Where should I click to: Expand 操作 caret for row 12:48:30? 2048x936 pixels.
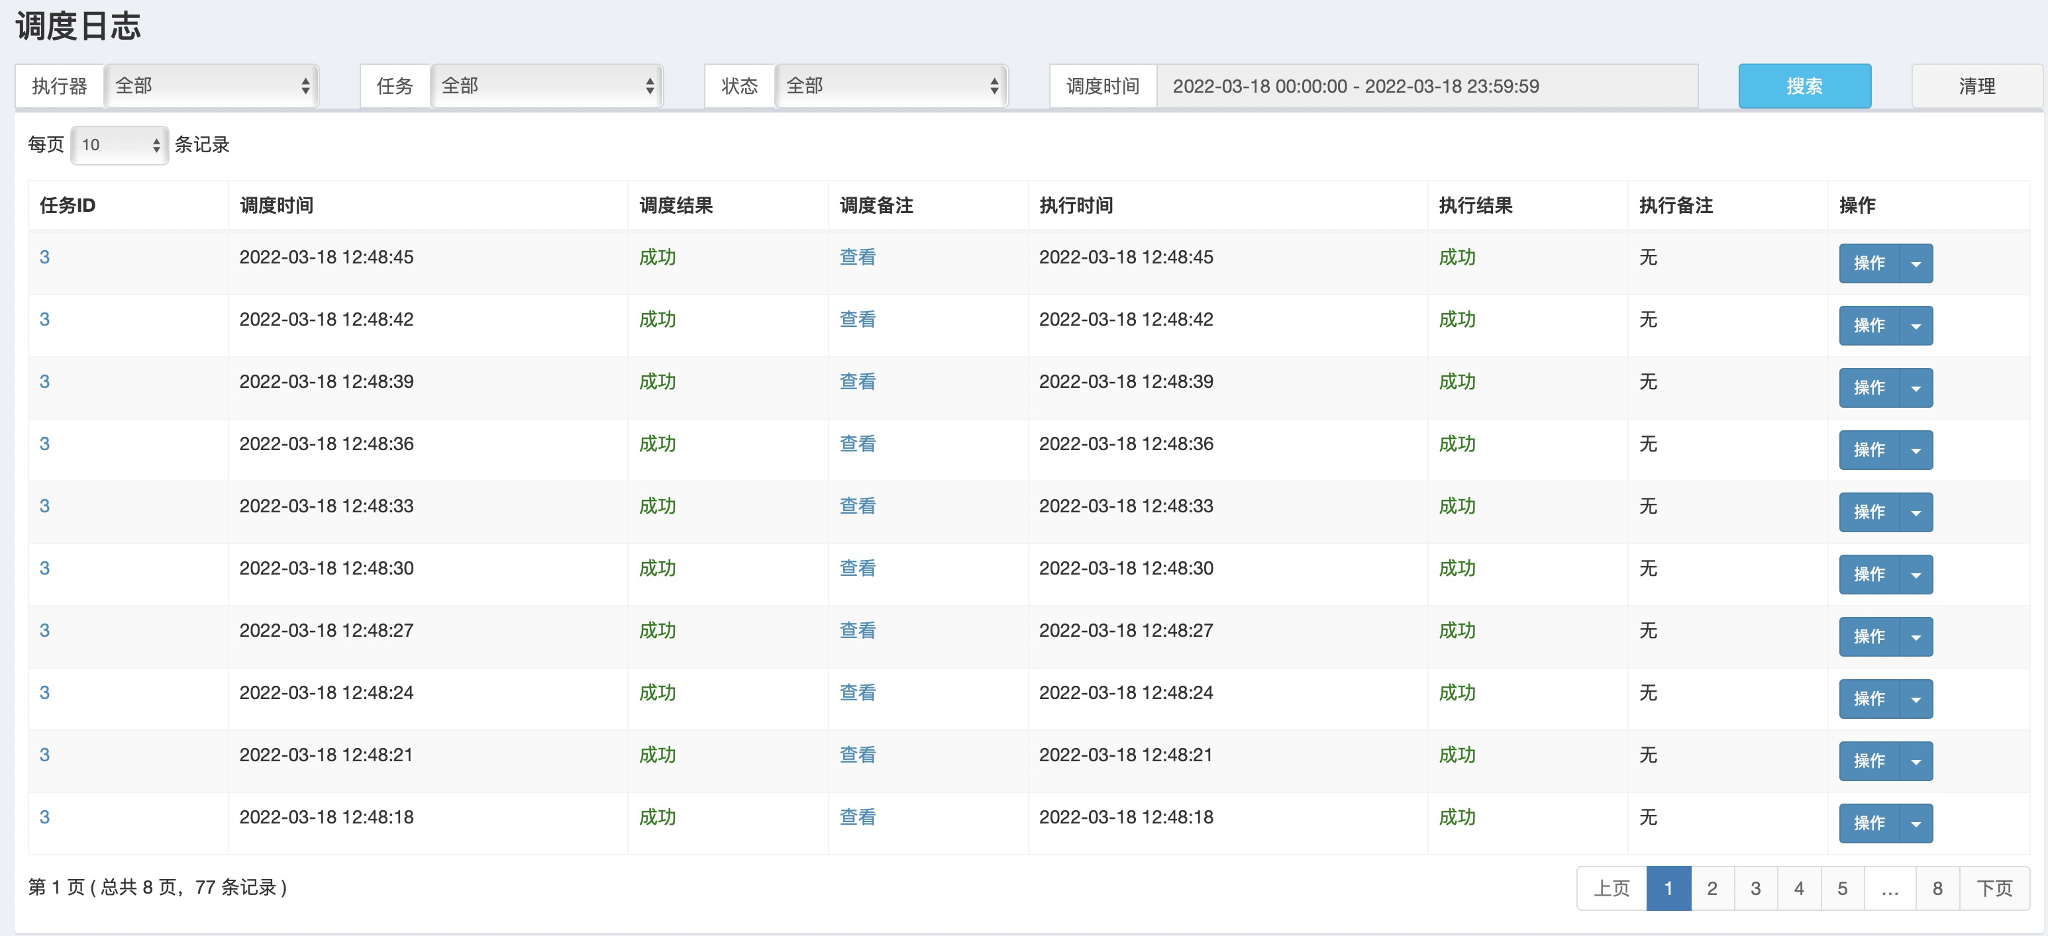tap(1916, 575)
